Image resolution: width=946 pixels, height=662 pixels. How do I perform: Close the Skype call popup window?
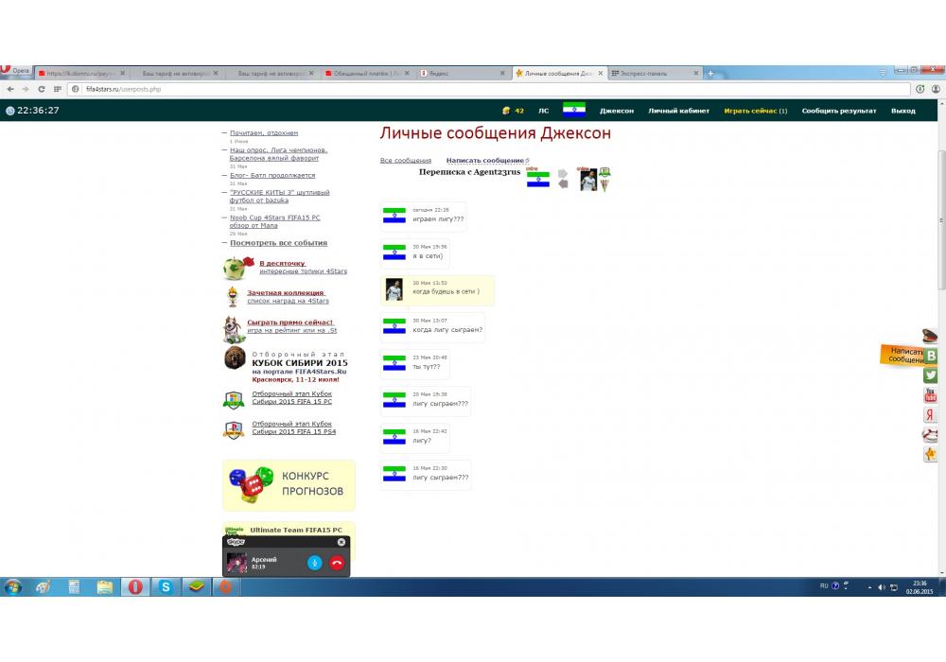[342, 542]
